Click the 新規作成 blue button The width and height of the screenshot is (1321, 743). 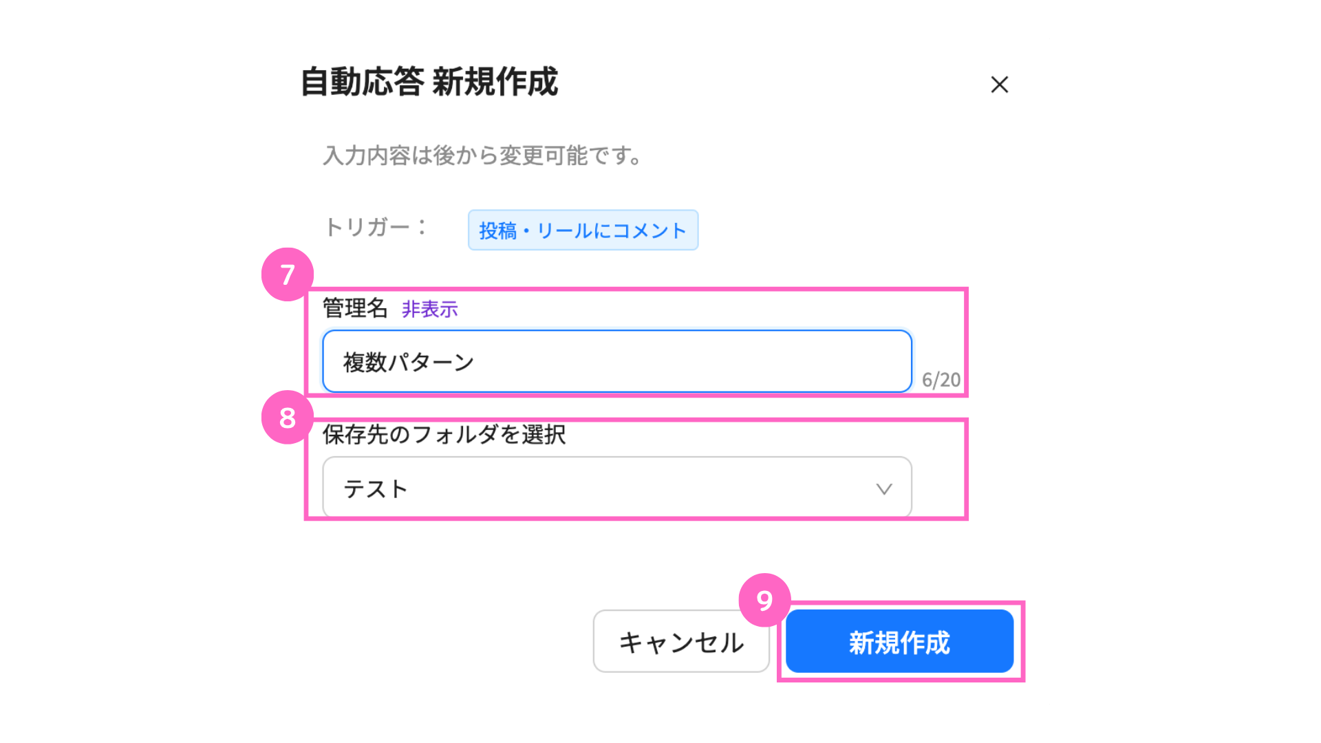(x=899, y=642)
